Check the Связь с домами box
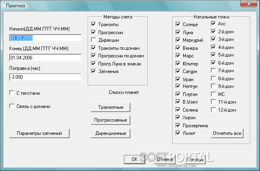Viewport: 260px width, 171px height. [x=12, y=106]
